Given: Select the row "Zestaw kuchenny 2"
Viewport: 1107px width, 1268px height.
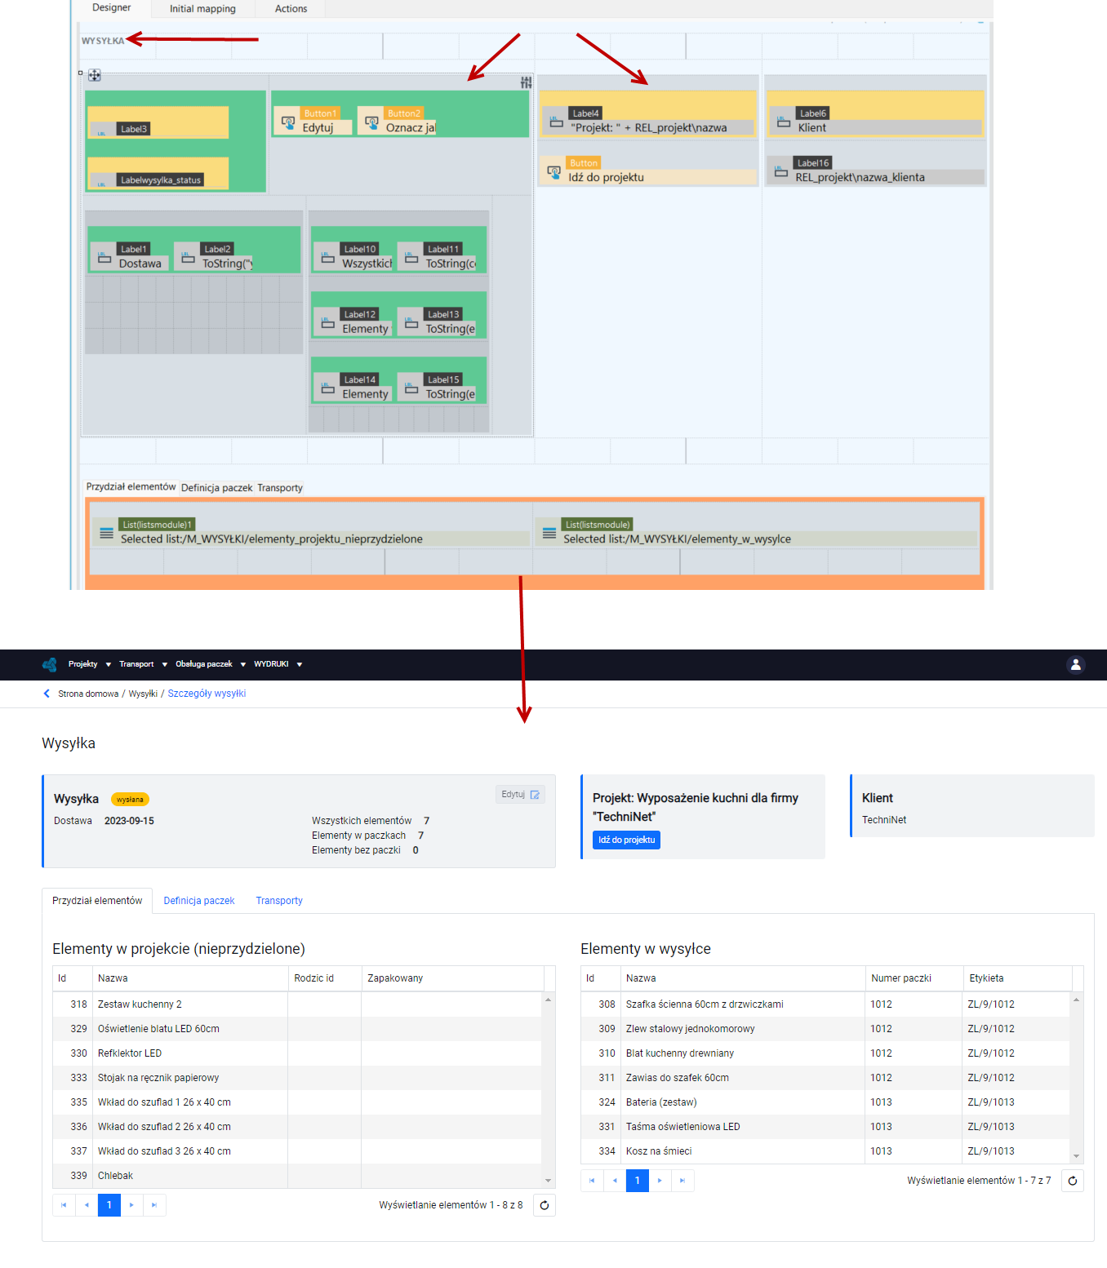Looking at the screenshot, I should pos(297,1004).
